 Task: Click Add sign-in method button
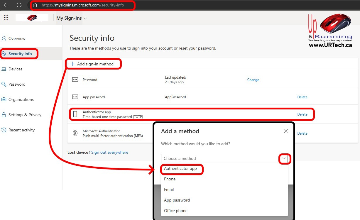coord(92,64)
